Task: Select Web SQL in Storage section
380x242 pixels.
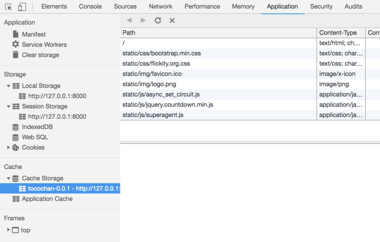Action: 35,137
